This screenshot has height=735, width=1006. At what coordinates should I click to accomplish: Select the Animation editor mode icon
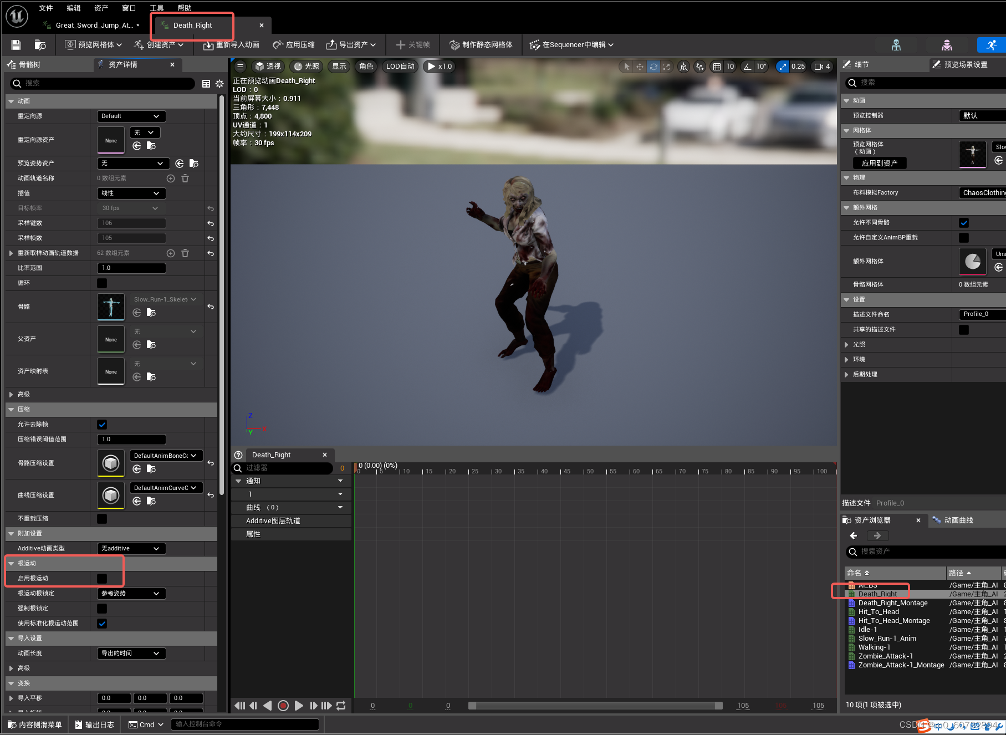992,45
